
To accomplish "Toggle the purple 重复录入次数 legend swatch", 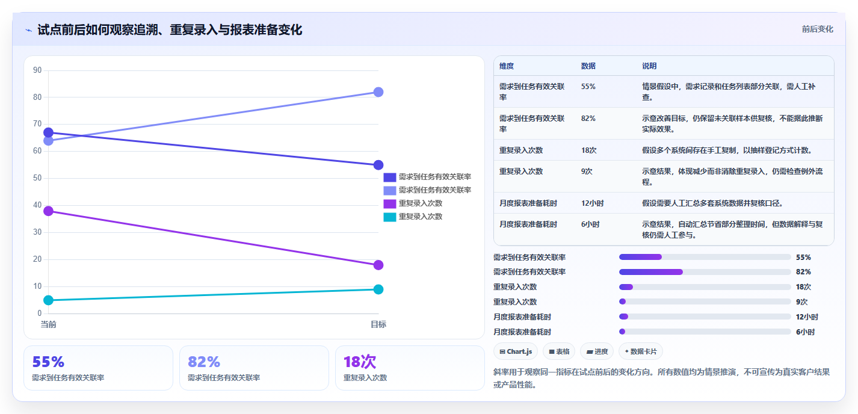I will (x=390, y=203).
